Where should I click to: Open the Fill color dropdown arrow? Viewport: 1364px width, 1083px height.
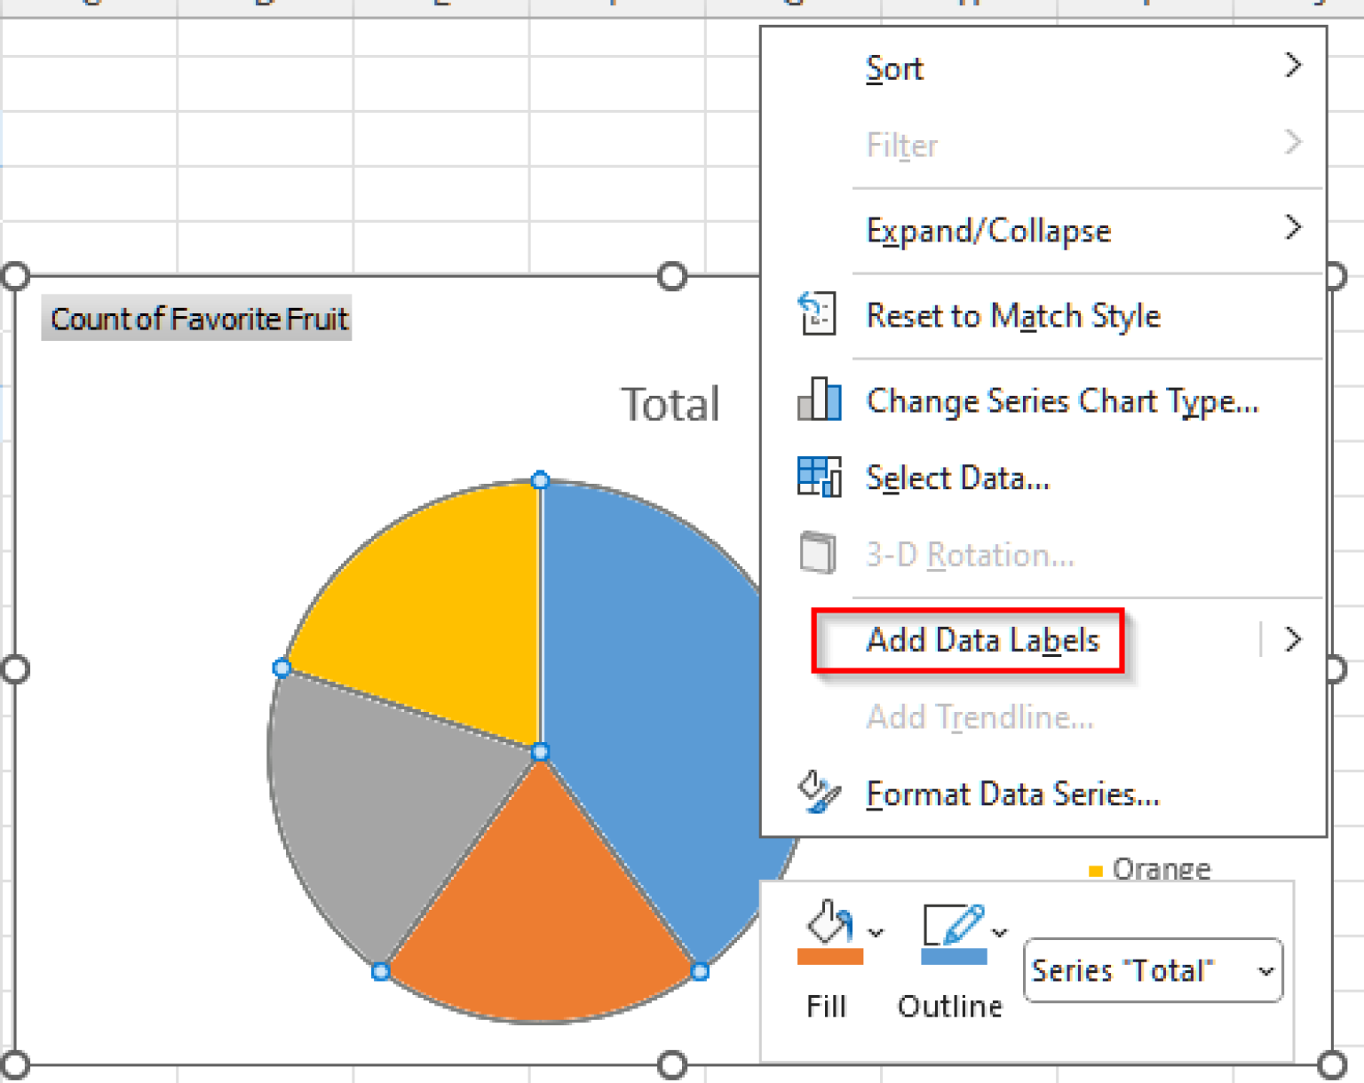(877, 932)
